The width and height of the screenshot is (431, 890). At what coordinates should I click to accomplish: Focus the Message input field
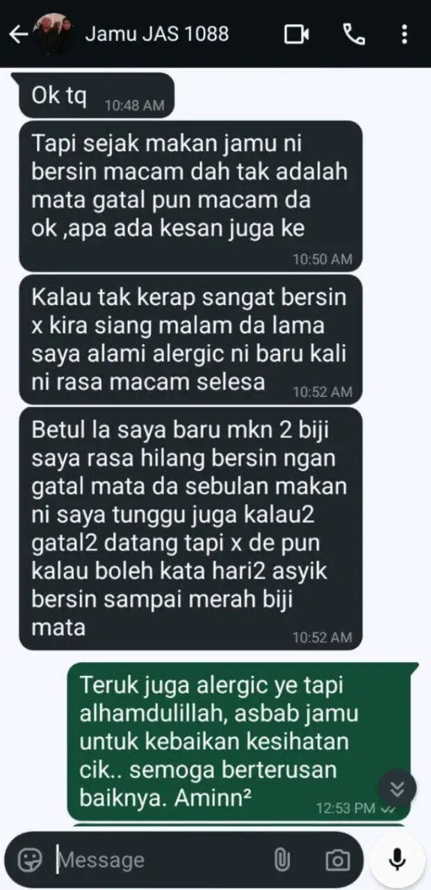(x=160, y=860)
